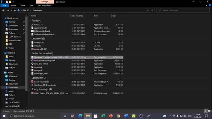Screen dimensions: 212x119
Task: Open This PC in navigation pane
Action: pos(10,73)
